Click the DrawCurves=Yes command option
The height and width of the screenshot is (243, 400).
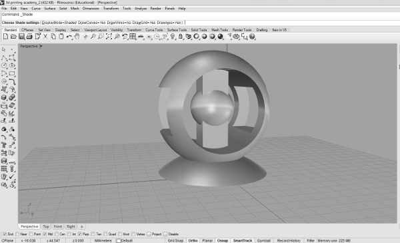click(x=92, y=23)
